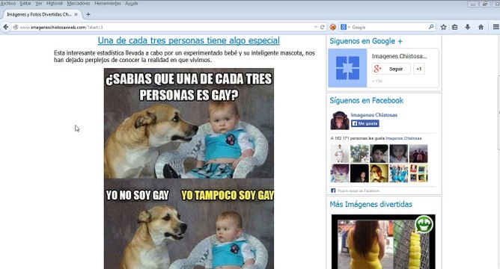This screenshot has width=500, height=269.
Task: Reload the current page
Action: coord(323,27)
